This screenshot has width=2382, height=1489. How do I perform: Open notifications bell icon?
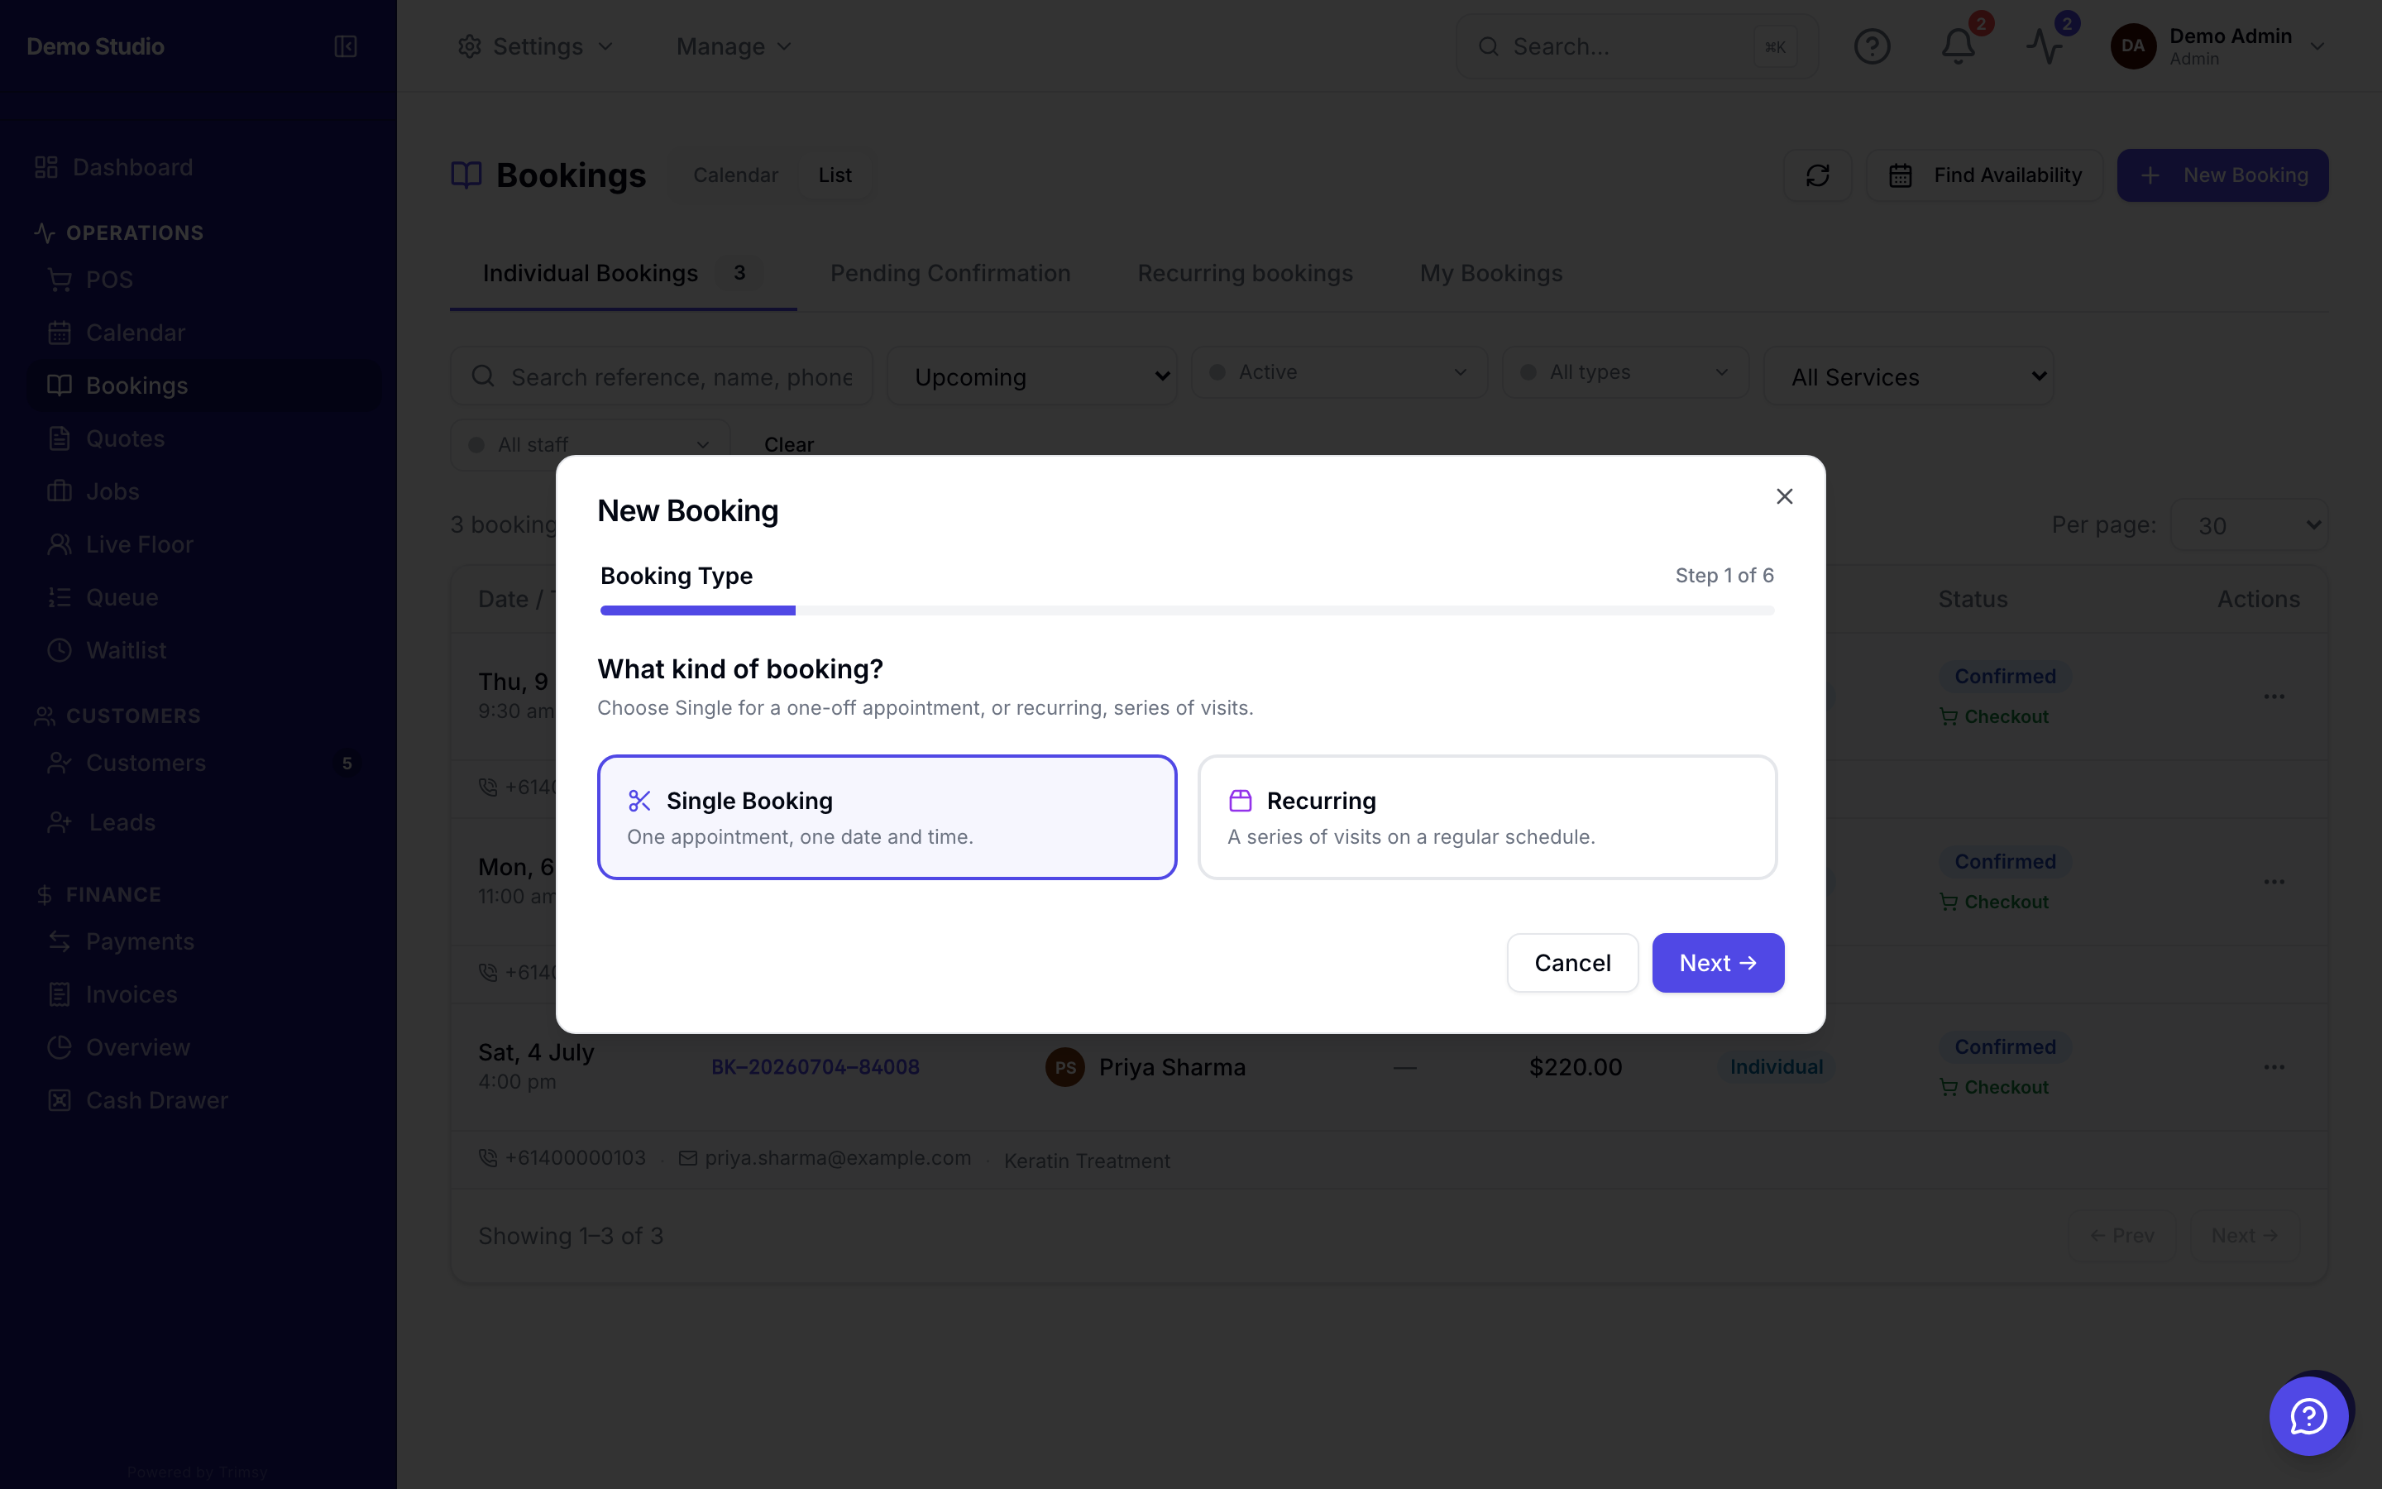click(1958, 46)
